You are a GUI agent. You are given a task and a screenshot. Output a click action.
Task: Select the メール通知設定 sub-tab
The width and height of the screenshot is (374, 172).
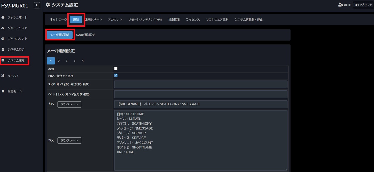tap(60, 35)
